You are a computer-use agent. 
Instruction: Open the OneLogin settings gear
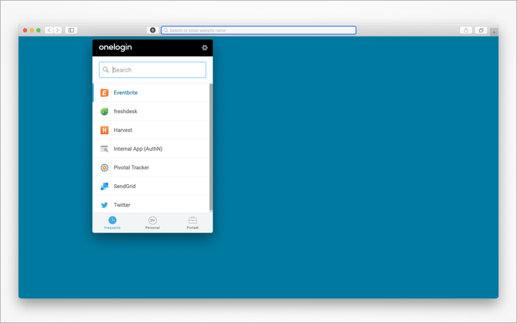tap(204, 48)
